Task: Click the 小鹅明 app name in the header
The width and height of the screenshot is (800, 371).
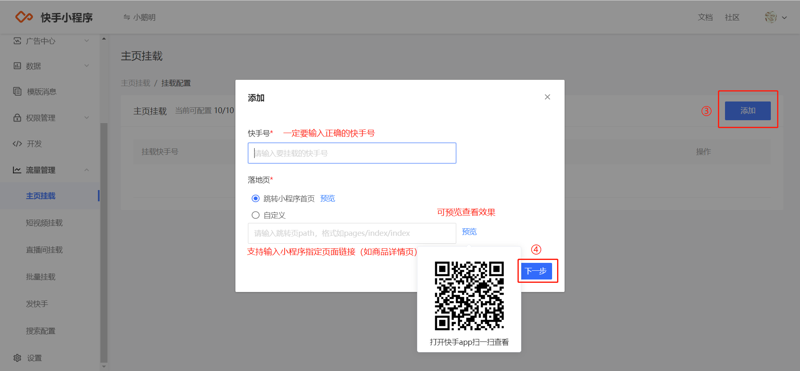Action: point(145,17)
